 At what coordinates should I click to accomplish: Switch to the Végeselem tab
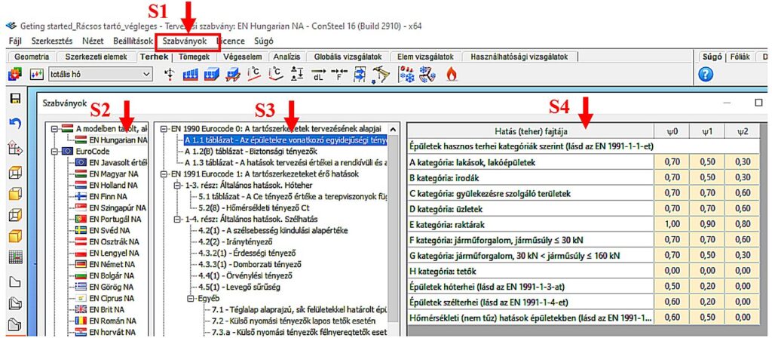point(243,57)
